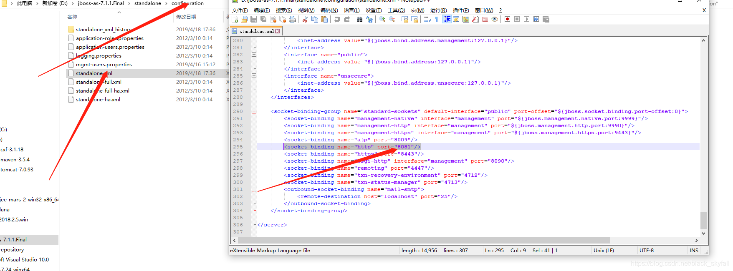Collapse outbound-socket-binding fold at line 301

tap(254, 189)
